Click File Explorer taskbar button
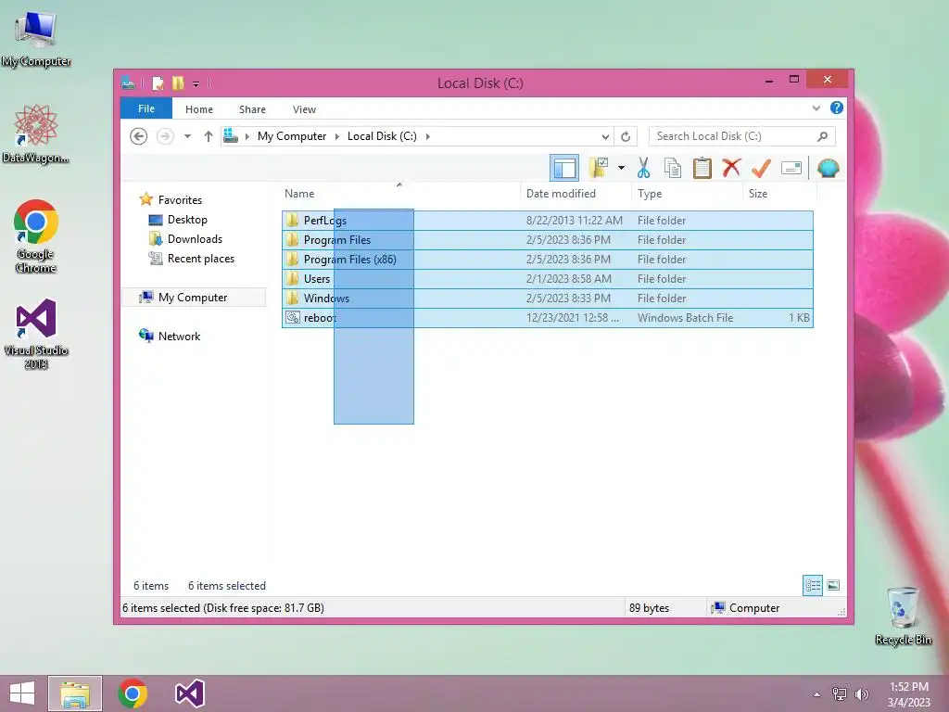The width and height of the screenshot is (949, 712). [75, 693]
